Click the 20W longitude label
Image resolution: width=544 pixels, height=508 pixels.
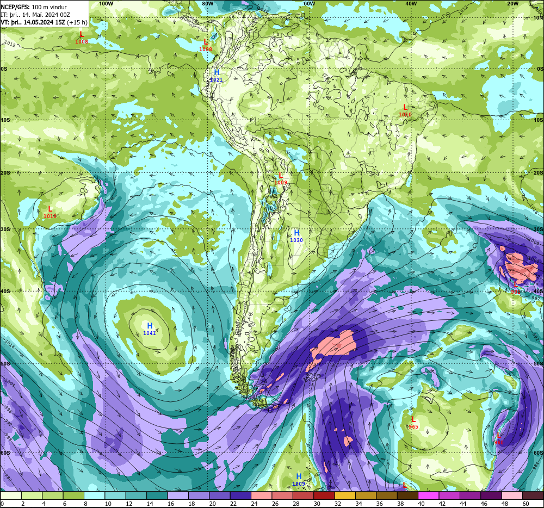click(513, 3)
